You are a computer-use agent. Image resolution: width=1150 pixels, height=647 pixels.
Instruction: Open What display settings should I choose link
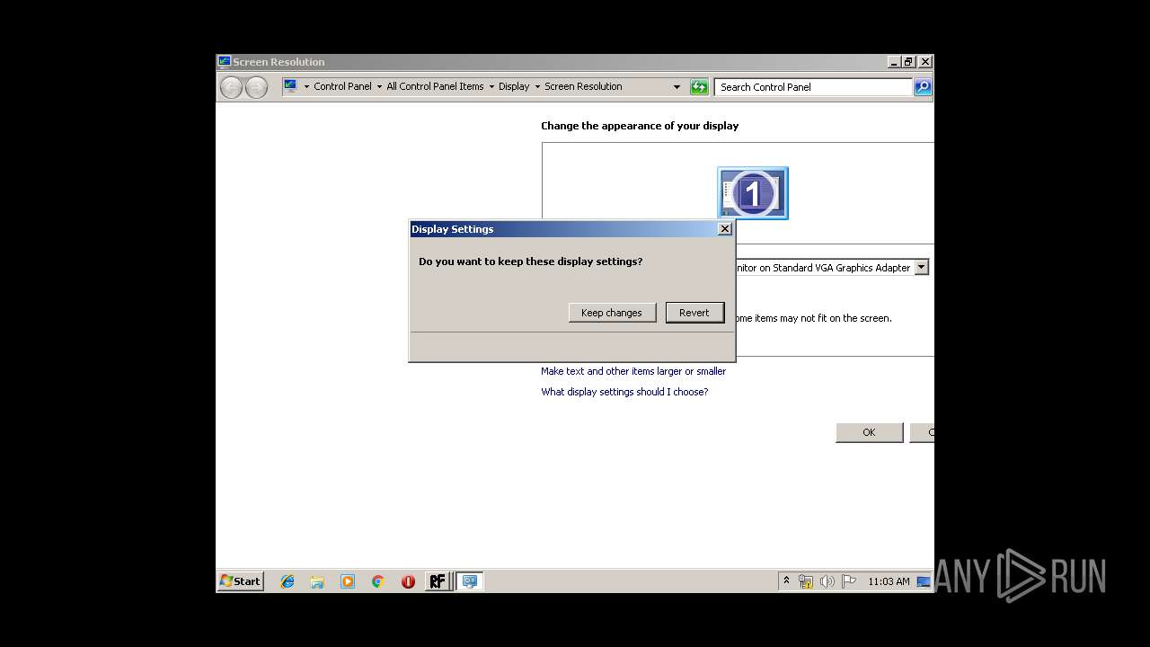(624, 392)
